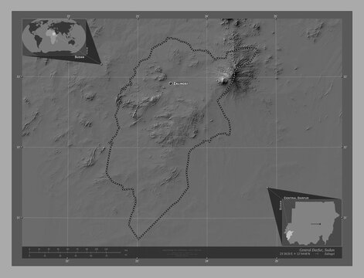Open the Sudan country inset map
The image size is (364, 278).
(x=311, y=223)
